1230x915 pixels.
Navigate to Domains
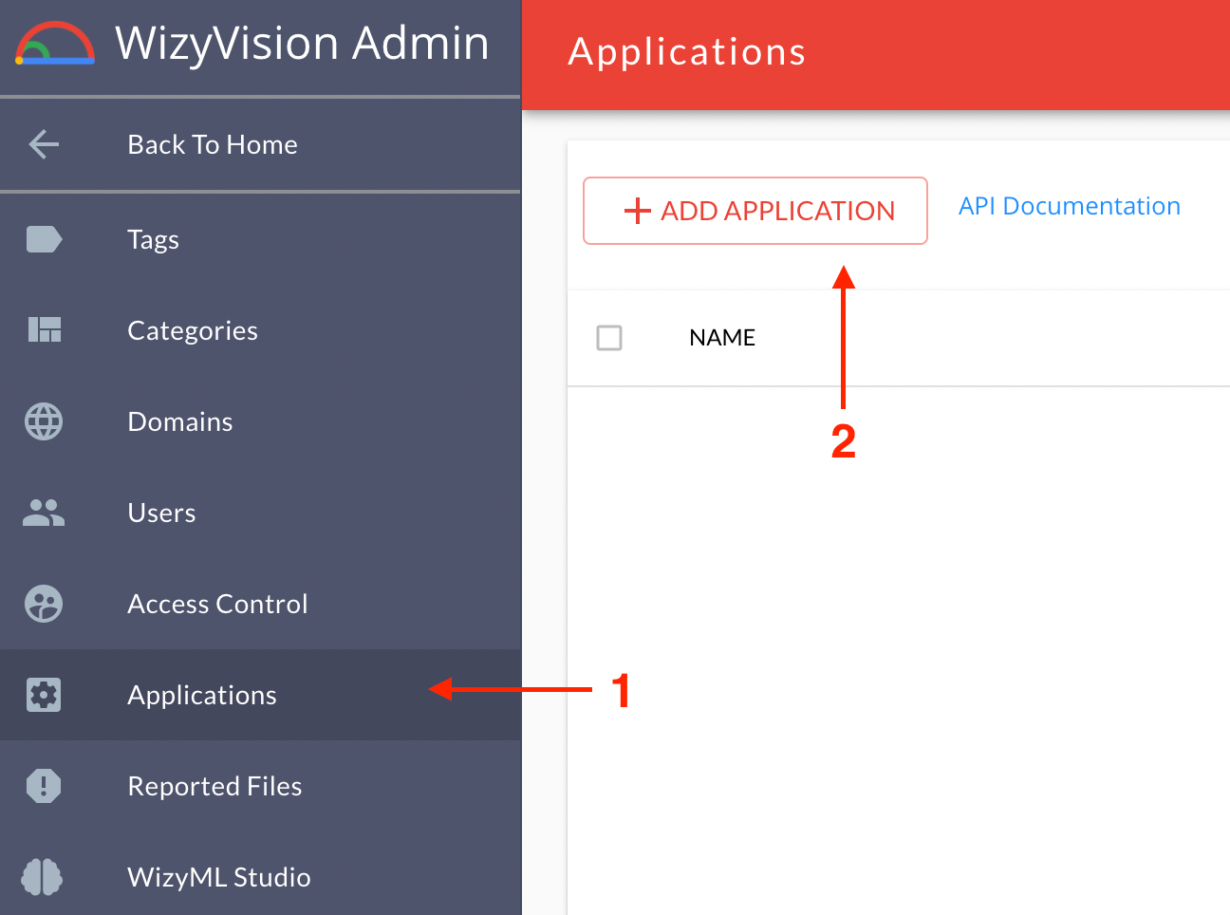point(260,421)
